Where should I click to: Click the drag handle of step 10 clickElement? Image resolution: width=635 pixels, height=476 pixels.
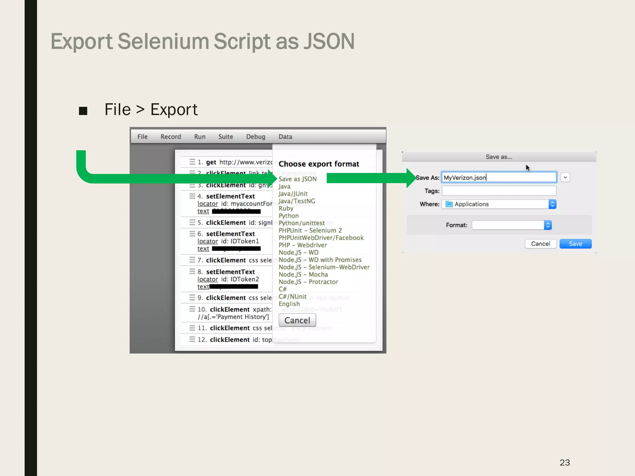click(192, 309)
